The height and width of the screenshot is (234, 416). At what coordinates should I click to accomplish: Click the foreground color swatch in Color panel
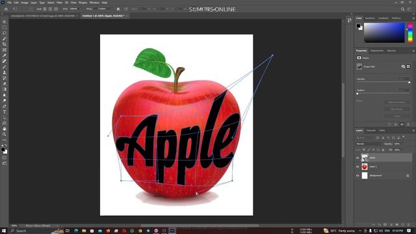358,26
